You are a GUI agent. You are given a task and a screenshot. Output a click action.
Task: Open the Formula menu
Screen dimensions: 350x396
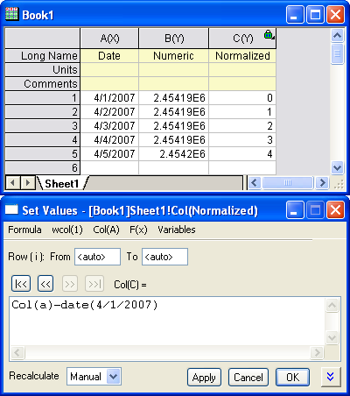(x=24, y=230)
